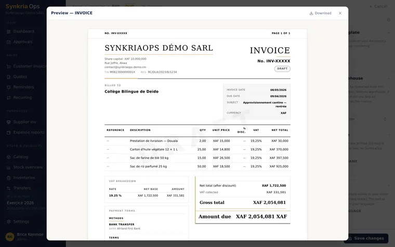Click 'Carton d'huile végétale' line description
The width and height of the screenshot is (395, 247).
click(x=154, y=149)
